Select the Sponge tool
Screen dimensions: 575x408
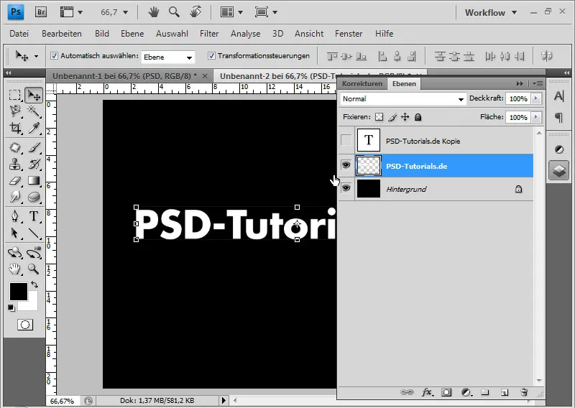pyautogui.click(x=34, y=197)
